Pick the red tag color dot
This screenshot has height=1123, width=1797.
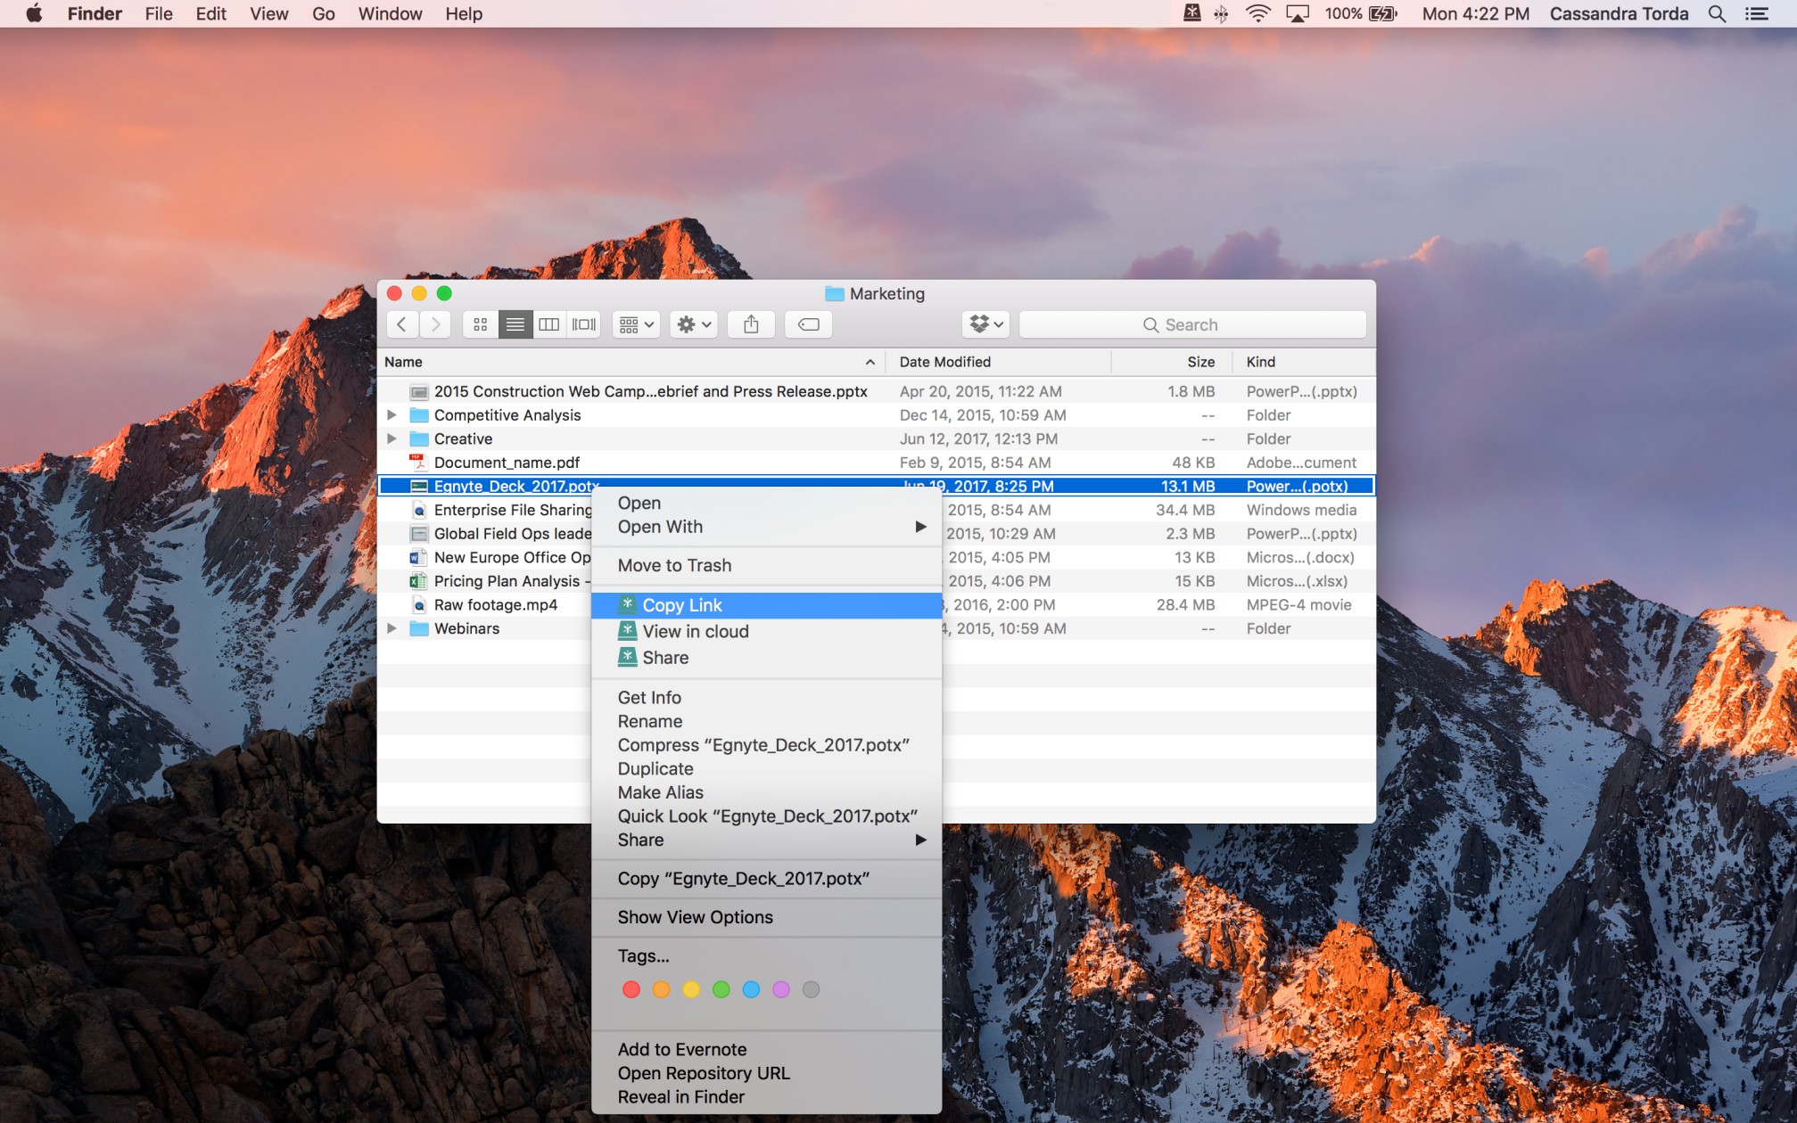631,989
